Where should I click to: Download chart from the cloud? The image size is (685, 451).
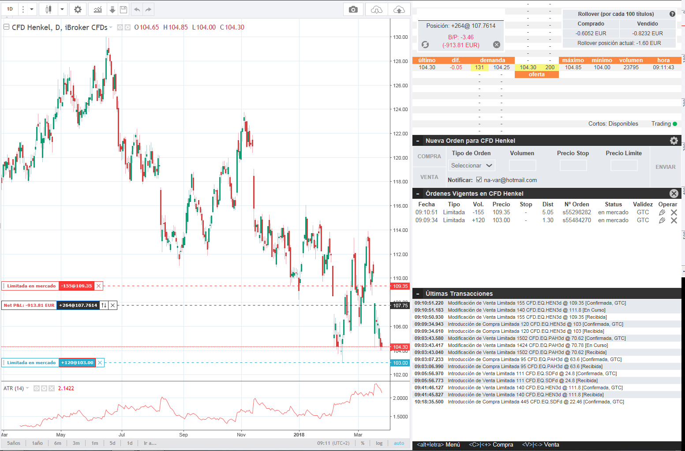(x=376, y=9)
